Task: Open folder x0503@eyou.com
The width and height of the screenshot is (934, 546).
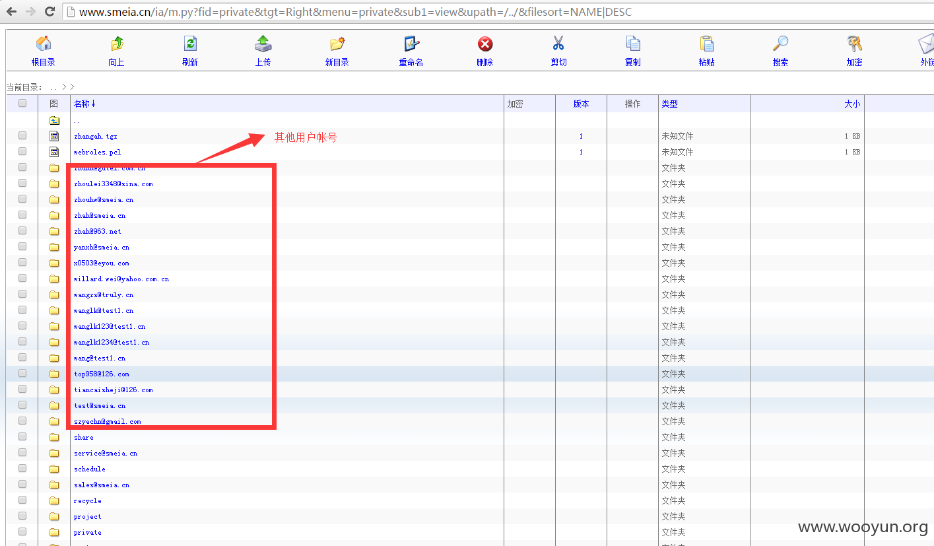Action: point(102,263)
